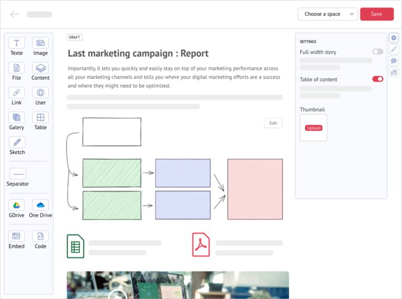This screenshot has height=299, width=402.
Task: Click the SETTINGS panel heading
Action: (x=308, y=41)
